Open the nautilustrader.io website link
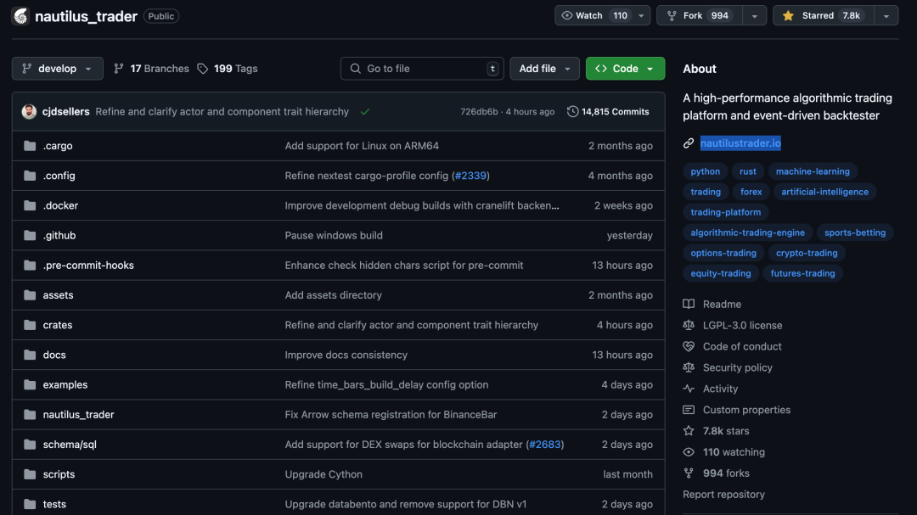 point(740,143)
